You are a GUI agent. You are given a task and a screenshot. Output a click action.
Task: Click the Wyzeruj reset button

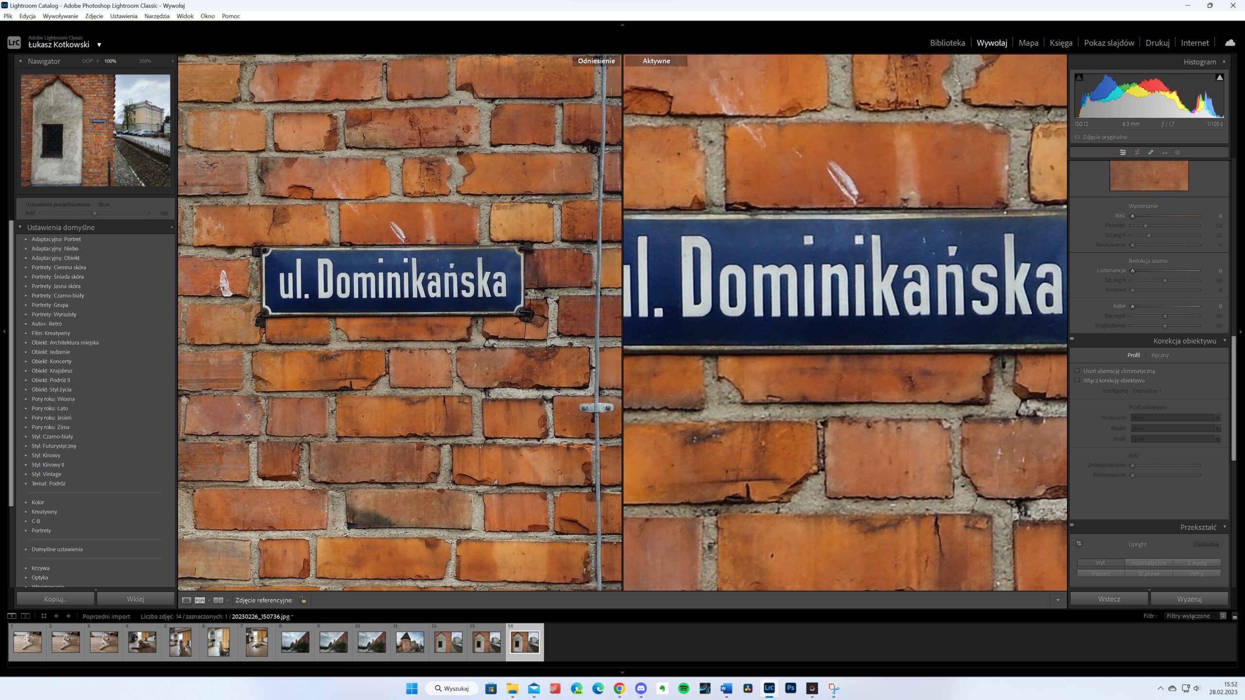(x=1189, y=599)
